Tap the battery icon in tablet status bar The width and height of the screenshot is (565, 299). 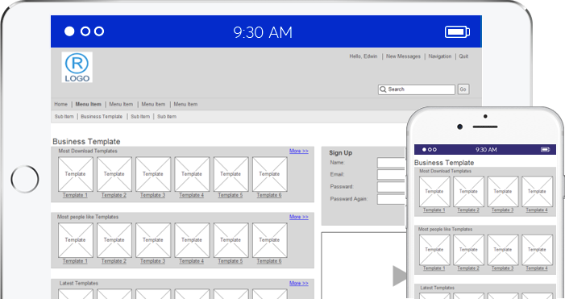click(457, 31)
